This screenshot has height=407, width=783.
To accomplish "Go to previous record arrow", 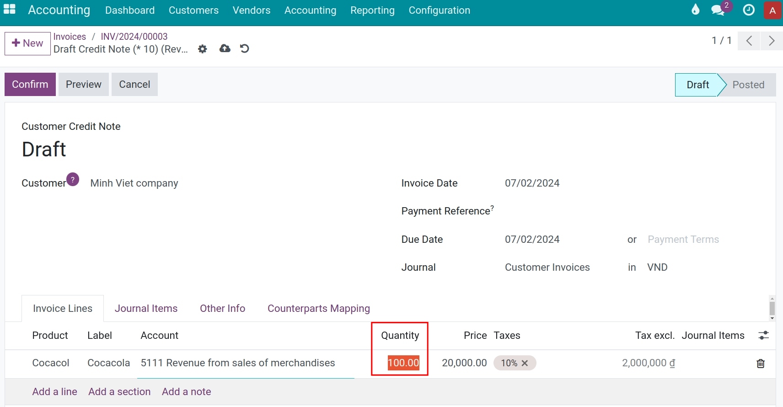I will (x=749, y=41).
